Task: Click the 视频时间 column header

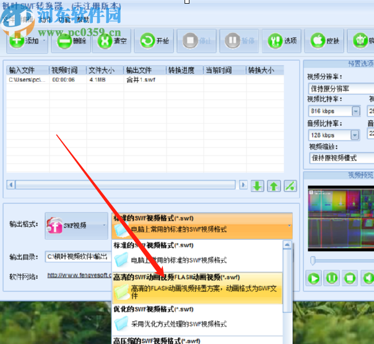Action: (67, 70)
